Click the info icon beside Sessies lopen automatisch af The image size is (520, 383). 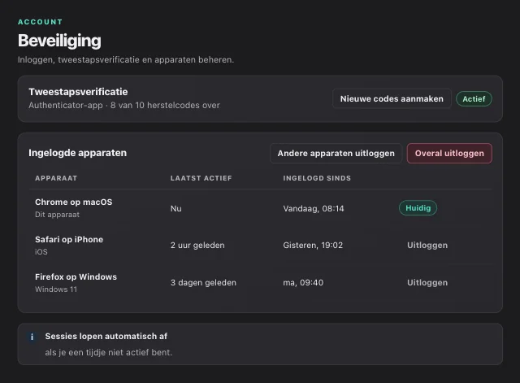coord(32,337)
